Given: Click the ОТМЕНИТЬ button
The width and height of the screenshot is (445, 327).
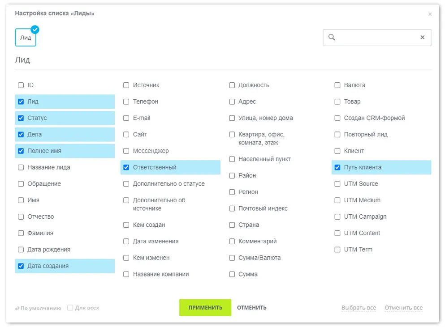Looking at the screenshot, I should pyautogui.click(x=252, y=307).
